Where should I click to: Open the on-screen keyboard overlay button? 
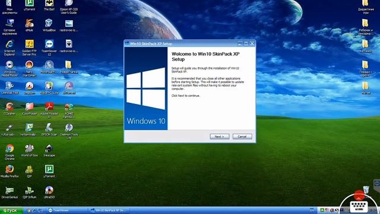pyautogui.click(x=359, y=206)
